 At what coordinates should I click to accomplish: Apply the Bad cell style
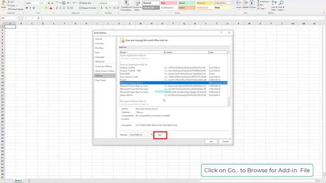169,3
